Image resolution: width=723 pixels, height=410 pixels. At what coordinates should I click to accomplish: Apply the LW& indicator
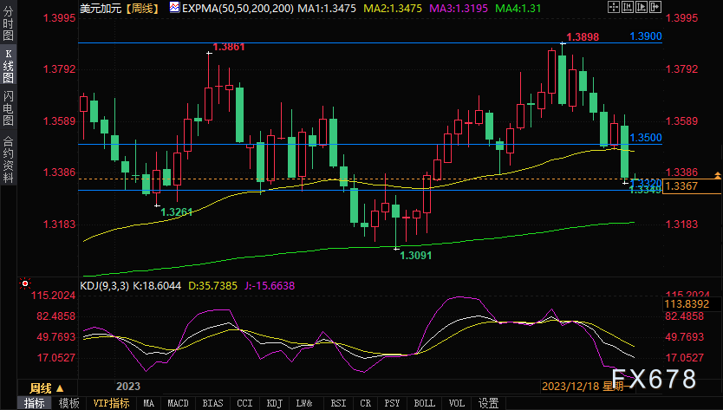[304, 403]
